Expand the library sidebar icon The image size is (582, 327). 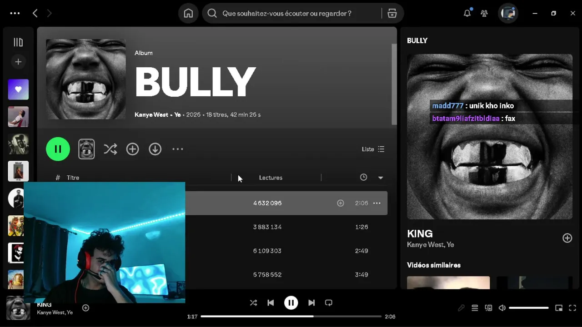click(18, 42)
